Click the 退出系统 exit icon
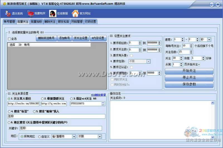Image resolution: width=223 pixels, height=148 pixels. [x=8, y=13]
